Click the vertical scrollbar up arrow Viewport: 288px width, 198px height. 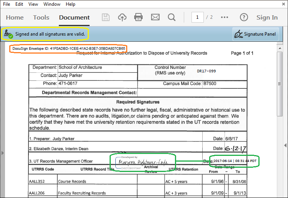[x=280, y=48]
